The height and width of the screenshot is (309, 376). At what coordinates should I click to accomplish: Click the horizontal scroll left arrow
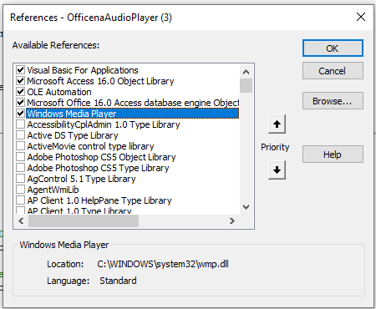[21, 221]
